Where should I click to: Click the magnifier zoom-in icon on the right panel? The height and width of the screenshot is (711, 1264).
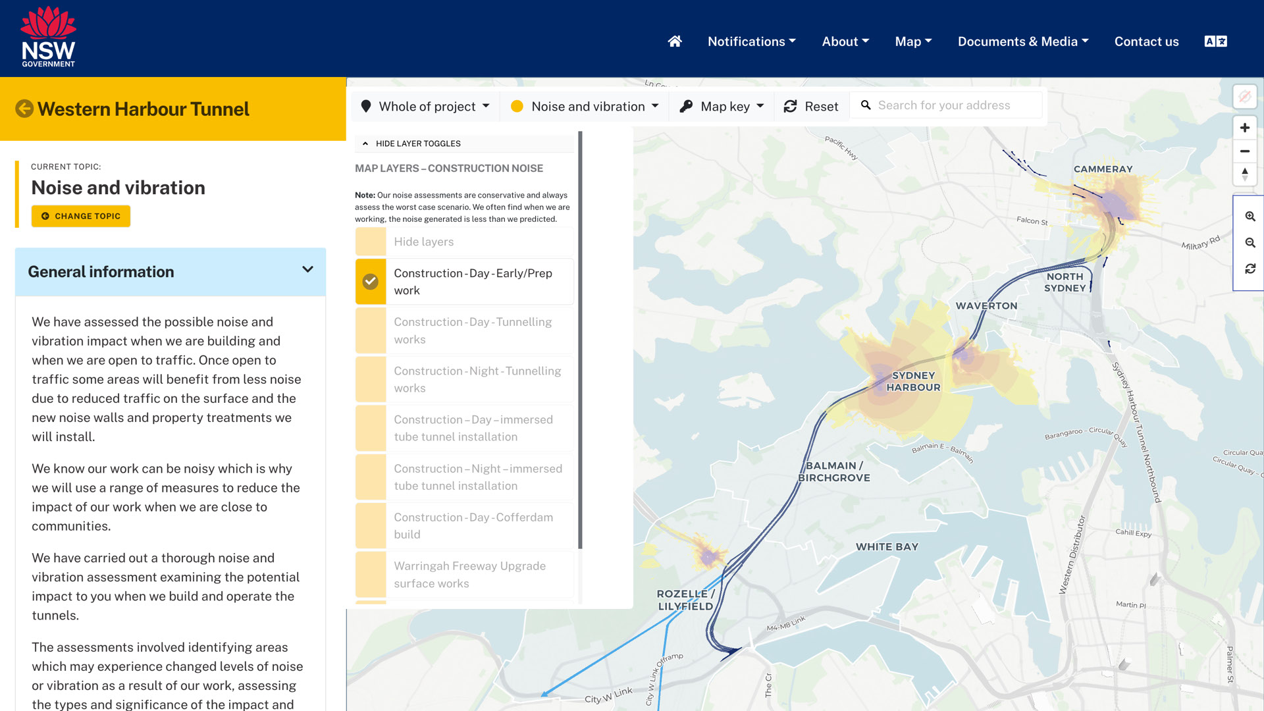click(x=1250, y=217)
